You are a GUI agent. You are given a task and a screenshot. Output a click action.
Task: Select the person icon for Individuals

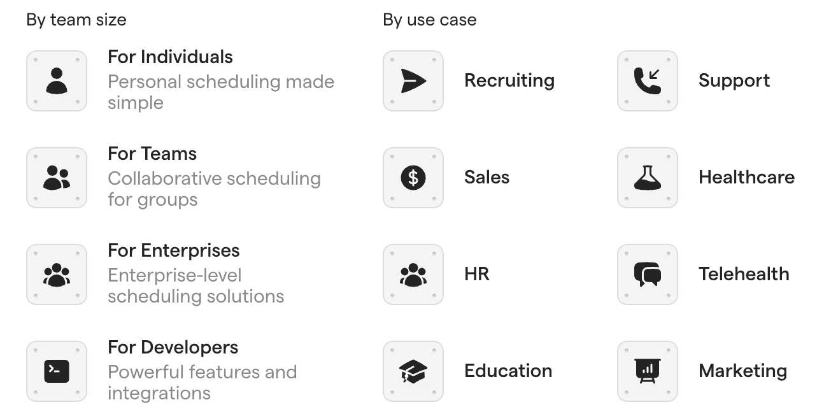click(x=56, y=81)
